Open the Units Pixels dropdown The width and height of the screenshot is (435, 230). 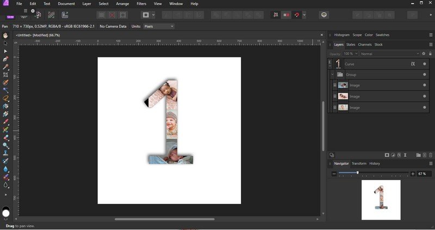coord(158,26)
